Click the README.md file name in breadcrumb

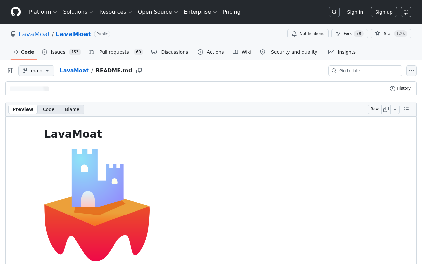pyautogui.click(x=114, y=71)
